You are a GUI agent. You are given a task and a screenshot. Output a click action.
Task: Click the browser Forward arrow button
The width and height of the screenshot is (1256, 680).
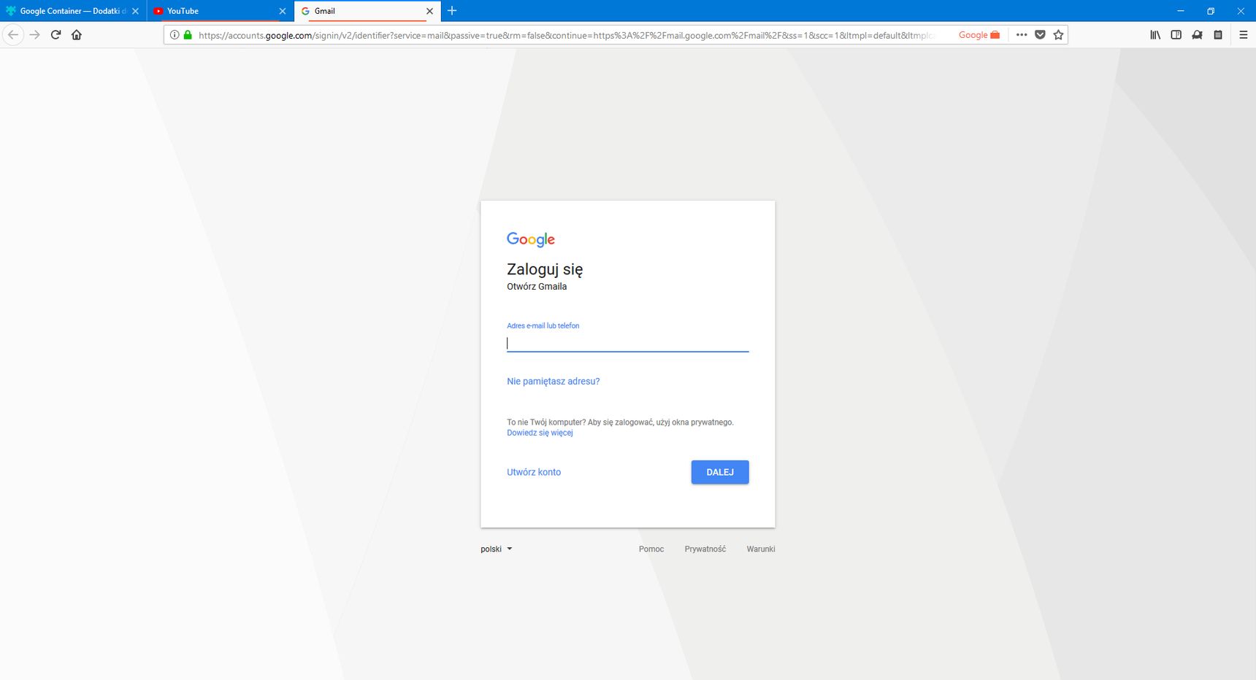pyautogui.click(x=34, y=34)
